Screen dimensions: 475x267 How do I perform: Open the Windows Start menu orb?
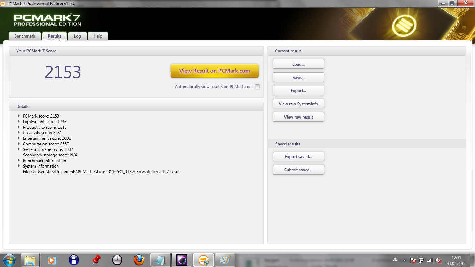(x=9, y=260)
